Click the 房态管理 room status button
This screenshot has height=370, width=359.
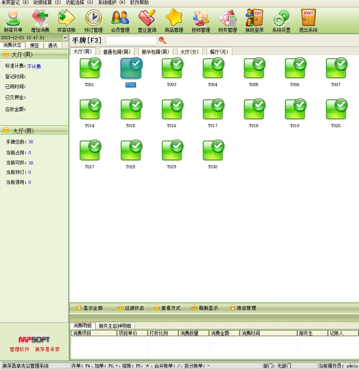coord(243,308)
